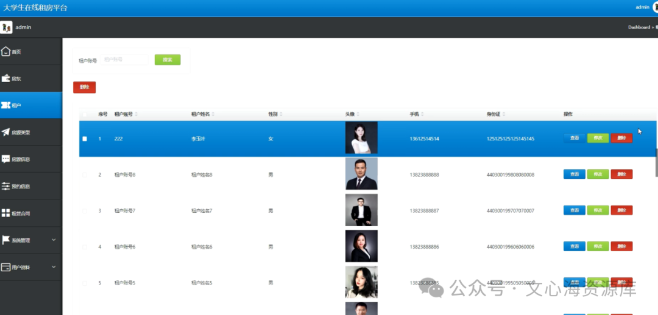Open the avatar photo of 李玉叶
The width and height of the screenshot is (658, 315).
click(361, 138)
